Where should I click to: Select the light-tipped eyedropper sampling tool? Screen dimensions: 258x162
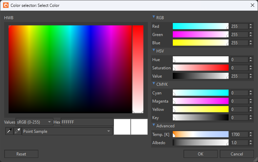coord(17,131)
